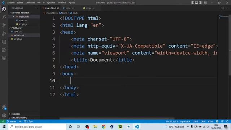The image size is (231, 130).
Task: Change file encoding UTF-8
Action: [x=195, y=121]
